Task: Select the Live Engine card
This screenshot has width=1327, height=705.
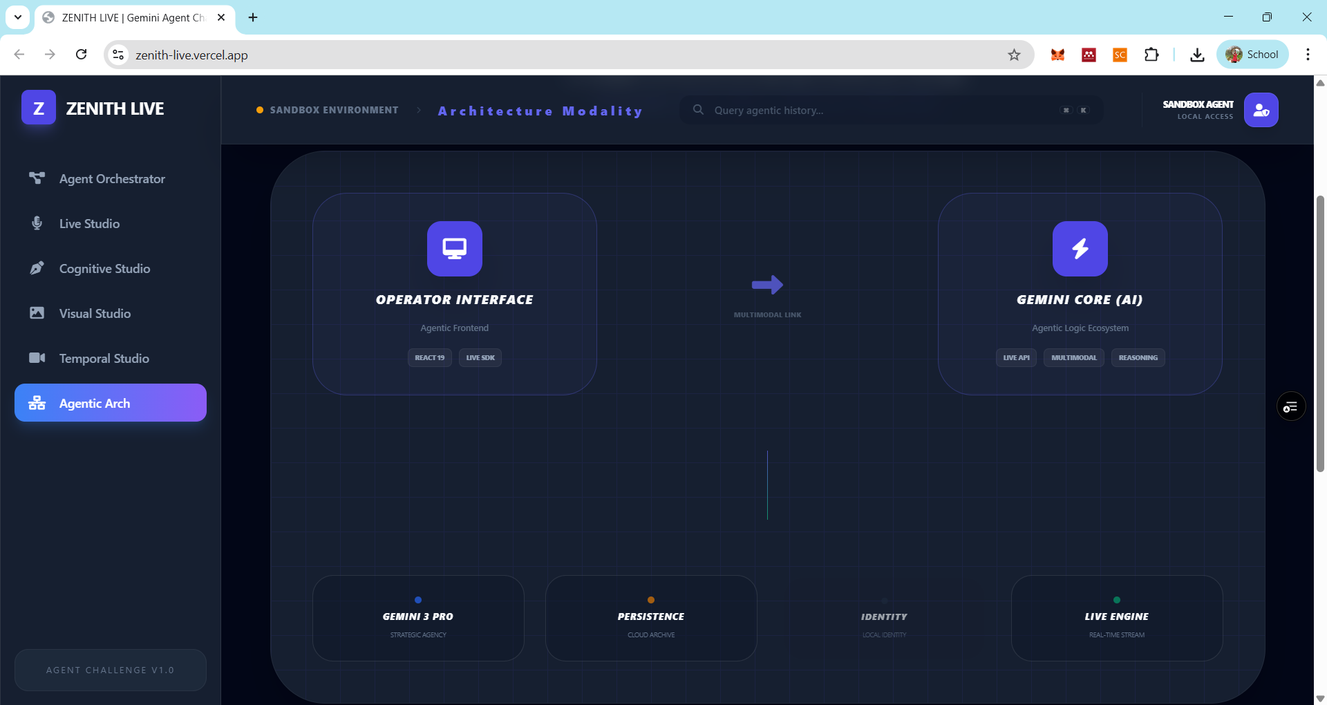Action: tap(1117, 618)
